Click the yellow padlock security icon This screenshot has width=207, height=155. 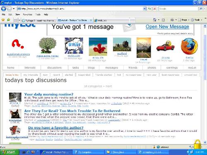(x=197, y=144)
